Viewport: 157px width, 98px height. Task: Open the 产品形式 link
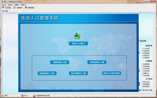pos(146,55)
